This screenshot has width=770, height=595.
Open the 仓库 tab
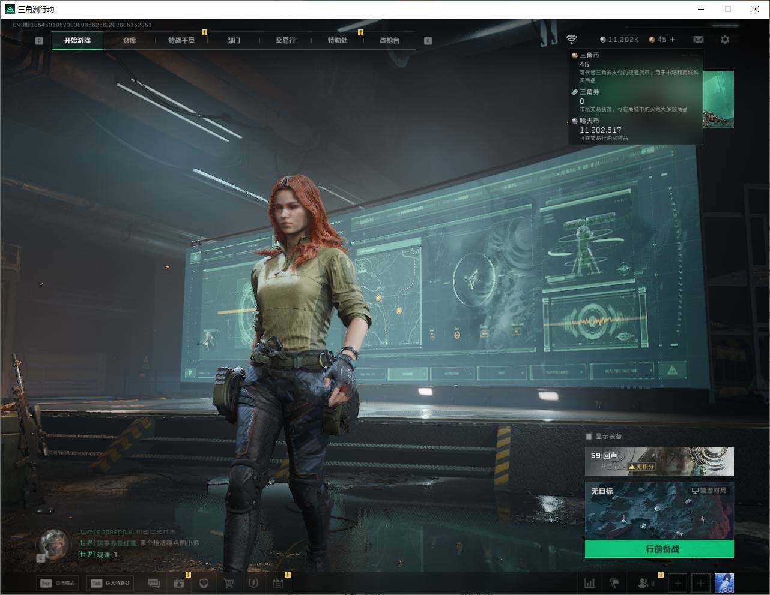[129, 40]
